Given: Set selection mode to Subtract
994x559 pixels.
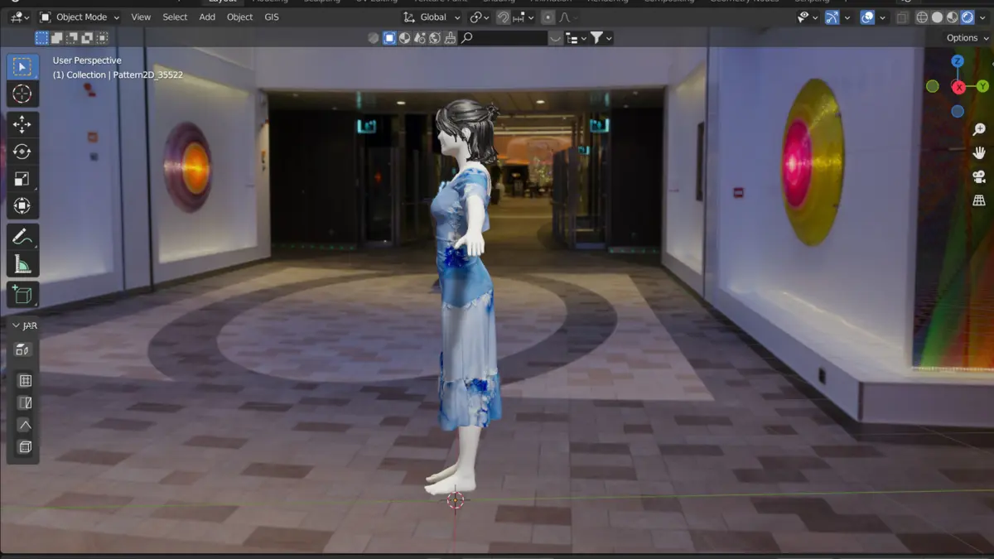Looking at the screenshot, I should tap(72, 38).
